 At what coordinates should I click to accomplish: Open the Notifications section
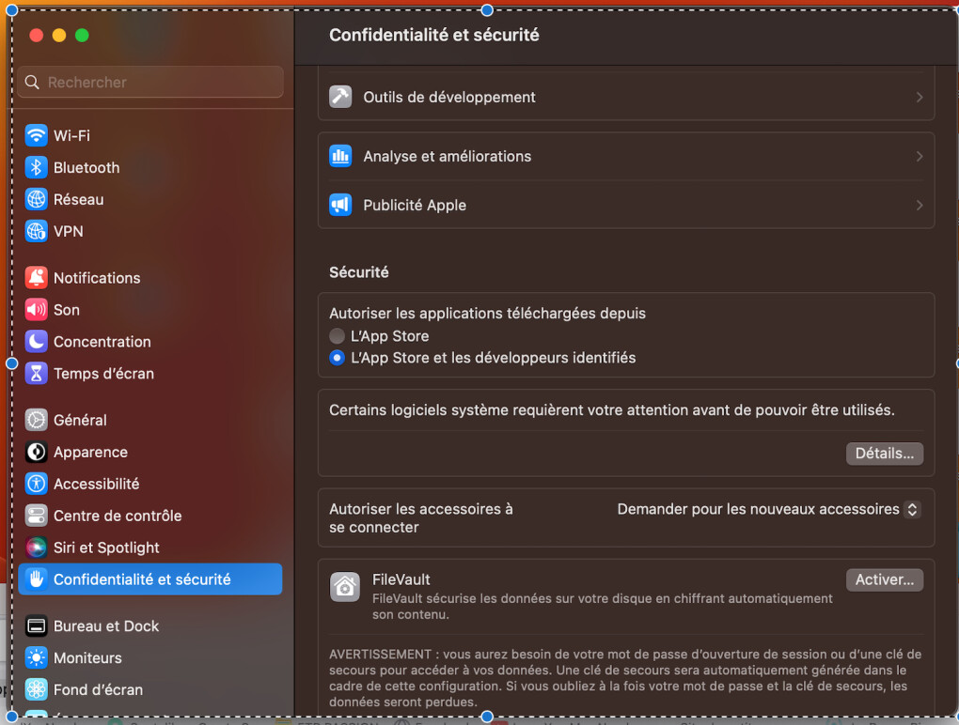[150, 278]
